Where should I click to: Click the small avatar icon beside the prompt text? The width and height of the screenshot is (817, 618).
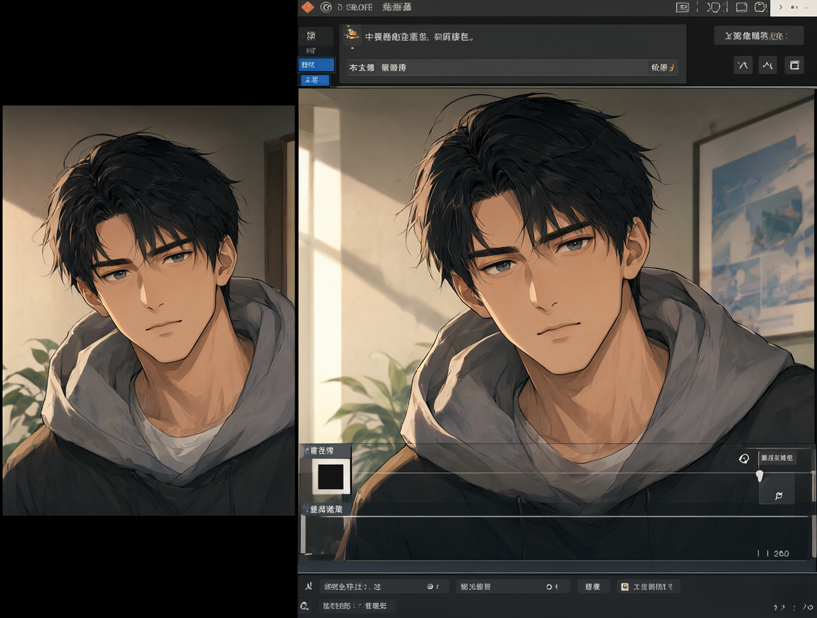click(x=352, y=35)
